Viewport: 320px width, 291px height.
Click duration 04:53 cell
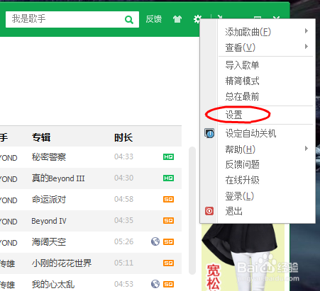(x=123, y=284)
